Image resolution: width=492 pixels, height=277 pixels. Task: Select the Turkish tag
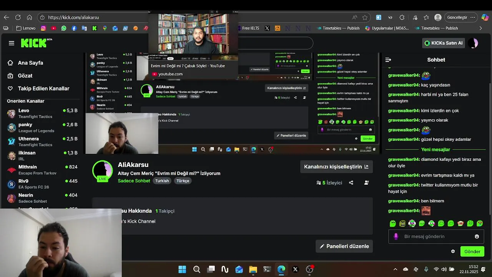(x=162, y=181)
